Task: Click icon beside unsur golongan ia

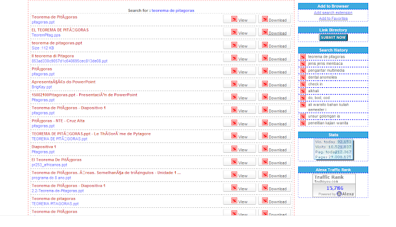Action: pyautogui.click(x=303, y=116)
